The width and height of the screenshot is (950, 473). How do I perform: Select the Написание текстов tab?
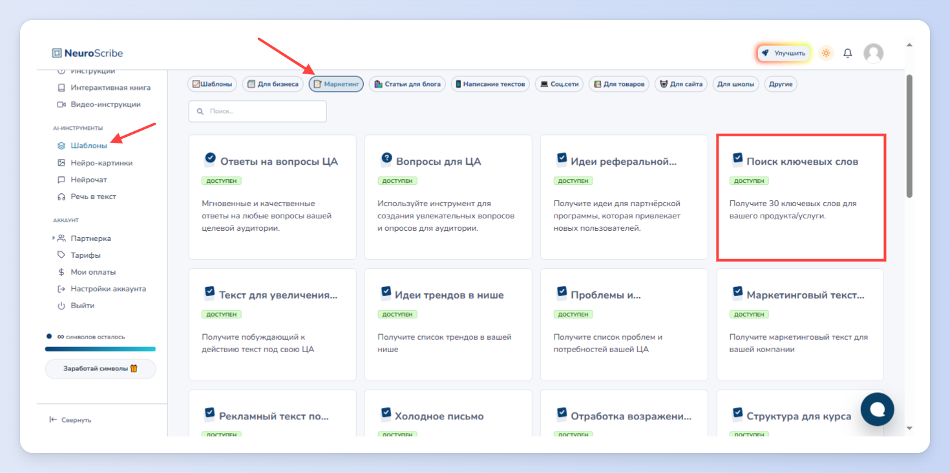(490, 84)
